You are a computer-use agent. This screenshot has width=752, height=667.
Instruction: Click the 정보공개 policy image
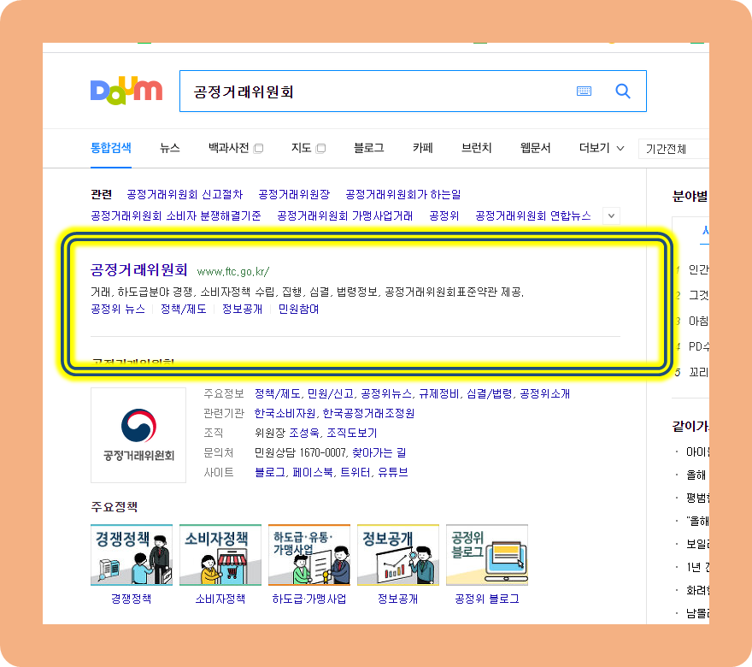point(398,555)
